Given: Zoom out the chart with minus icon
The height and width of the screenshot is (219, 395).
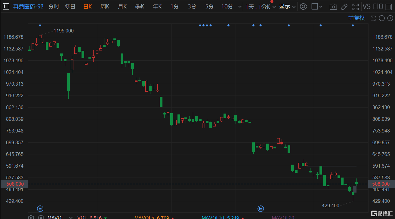Looking at the screenshot, I should point(382,18).
